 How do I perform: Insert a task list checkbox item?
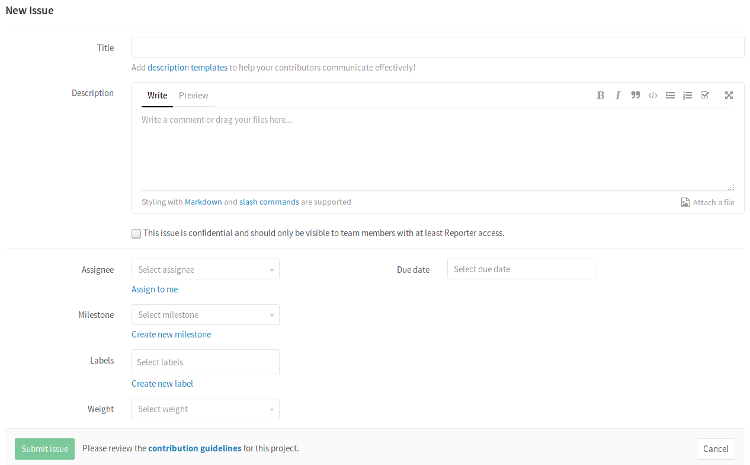pyautogui.click(x=704, y=95)
